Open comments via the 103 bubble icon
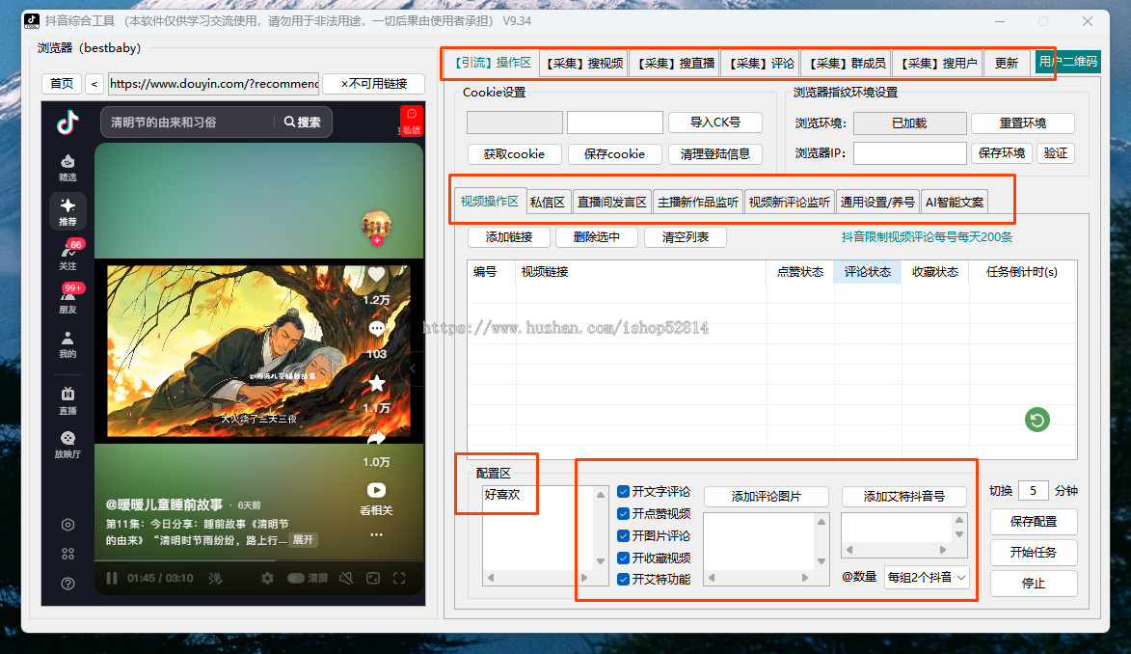1131x654 pixels. [377, 329]
